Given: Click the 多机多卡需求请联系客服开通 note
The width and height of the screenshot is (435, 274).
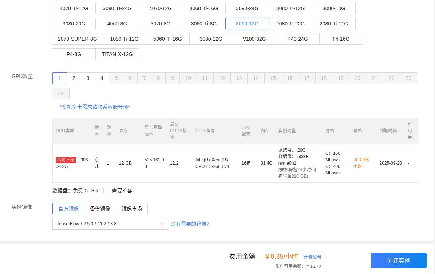Looking at the screenshot, I should 95,107.
